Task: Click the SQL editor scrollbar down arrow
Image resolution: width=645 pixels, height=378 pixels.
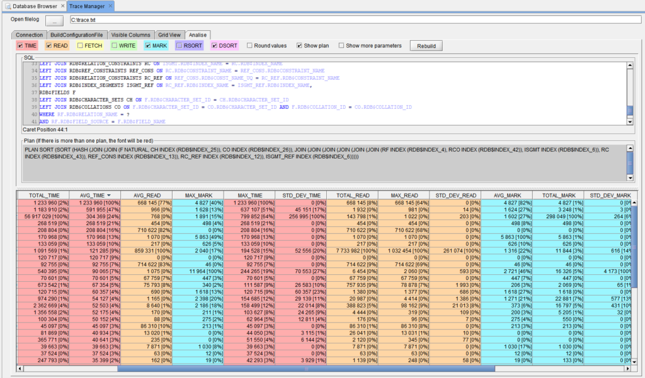Action: click(x=630, y=120)
